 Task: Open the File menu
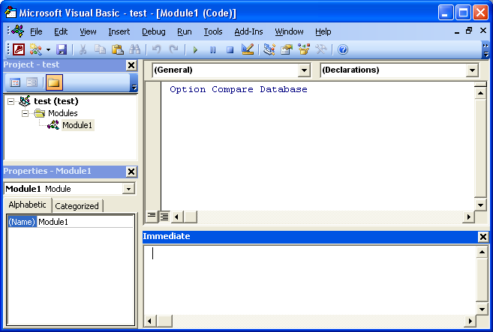point(36,31)
